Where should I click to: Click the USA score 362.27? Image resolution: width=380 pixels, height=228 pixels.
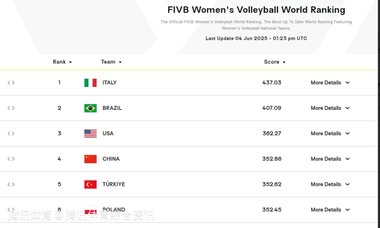[x=272, y=134]
